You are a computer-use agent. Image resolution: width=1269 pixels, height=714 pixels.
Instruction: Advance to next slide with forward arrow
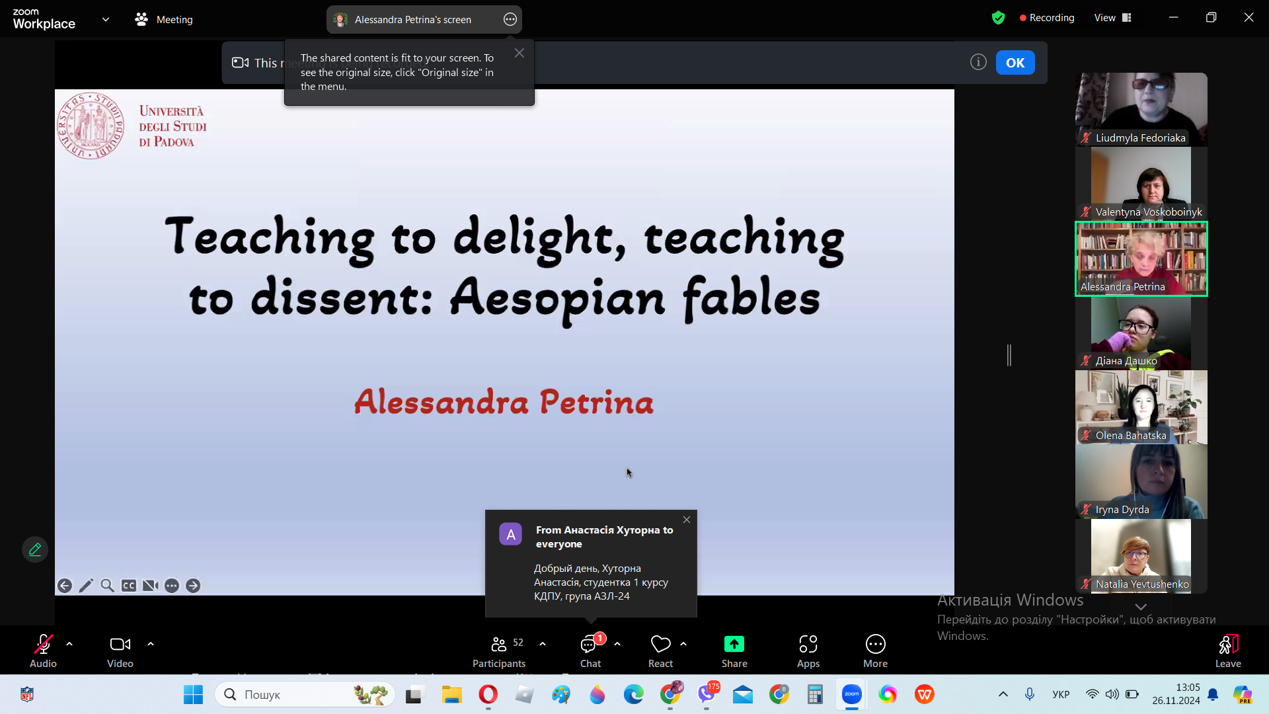pyautogui.click(x=193, y=586)
